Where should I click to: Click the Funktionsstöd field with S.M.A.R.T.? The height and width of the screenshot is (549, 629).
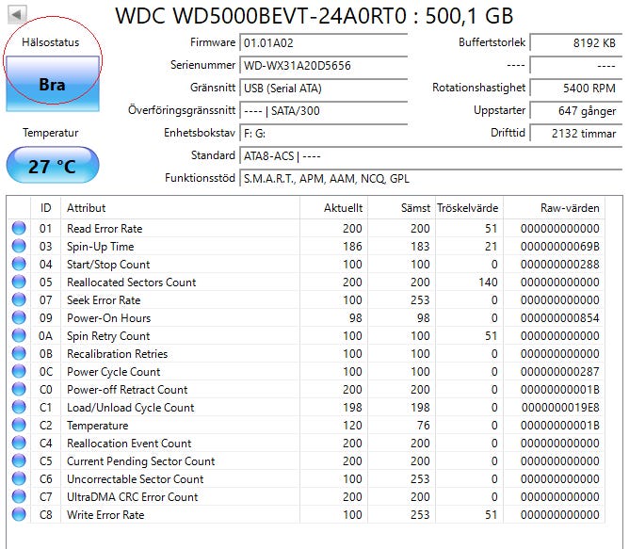[431, 179]
